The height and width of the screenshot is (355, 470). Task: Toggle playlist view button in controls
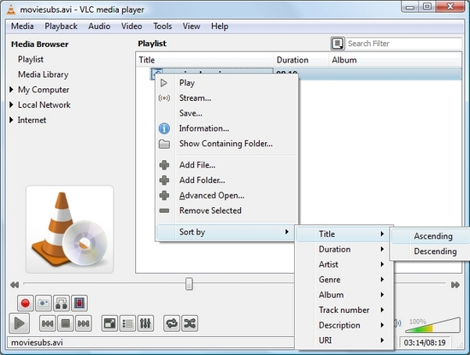coord(127,323)
